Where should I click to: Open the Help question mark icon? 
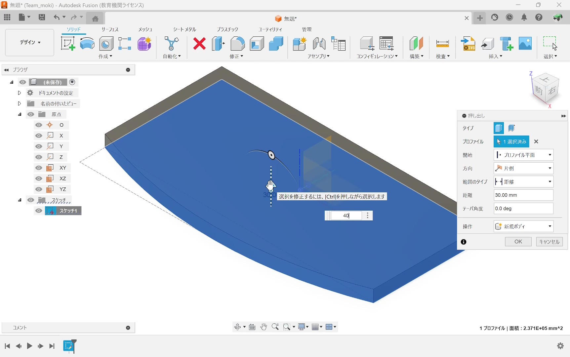pos(539,17)
